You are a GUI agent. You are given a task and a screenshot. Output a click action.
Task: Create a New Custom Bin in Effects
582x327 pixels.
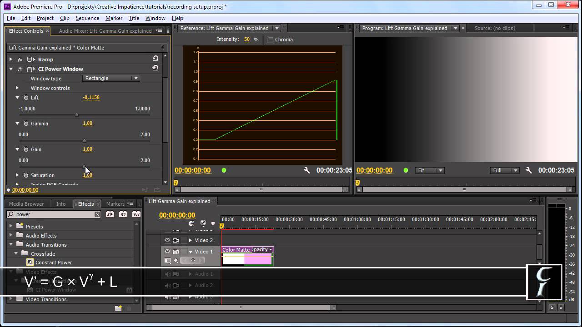click(118, 308)
